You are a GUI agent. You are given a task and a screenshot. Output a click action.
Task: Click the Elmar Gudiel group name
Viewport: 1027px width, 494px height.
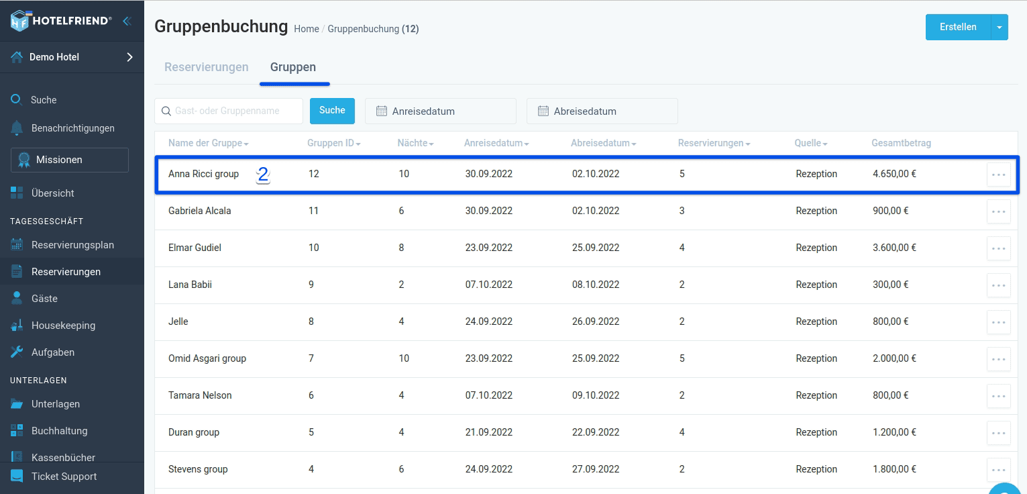(195, 248)
